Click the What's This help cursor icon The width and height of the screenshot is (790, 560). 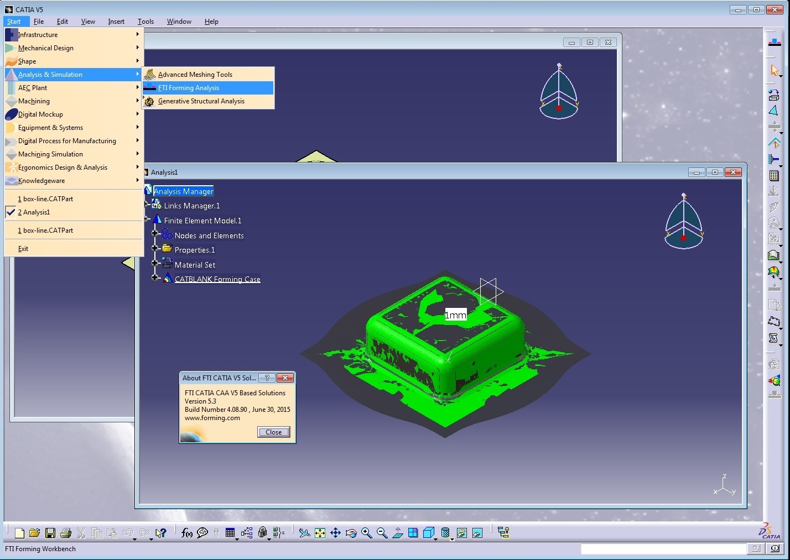pyautogui.click(x=161, y=533)
